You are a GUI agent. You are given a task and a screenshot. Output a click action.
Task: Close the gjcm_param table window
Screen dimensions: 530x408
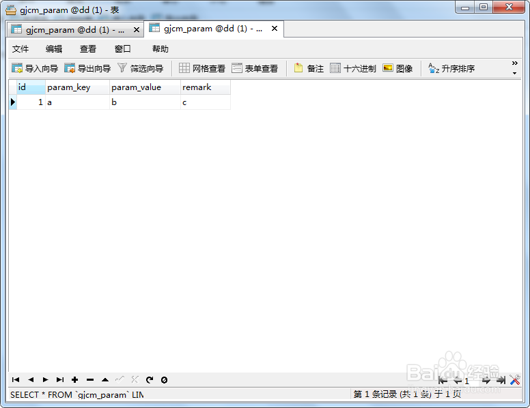pyautogui.click(x=509, y=7)
